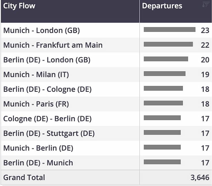
Task: Click the departures bar for Munich - London
Action: click(170, 30)
